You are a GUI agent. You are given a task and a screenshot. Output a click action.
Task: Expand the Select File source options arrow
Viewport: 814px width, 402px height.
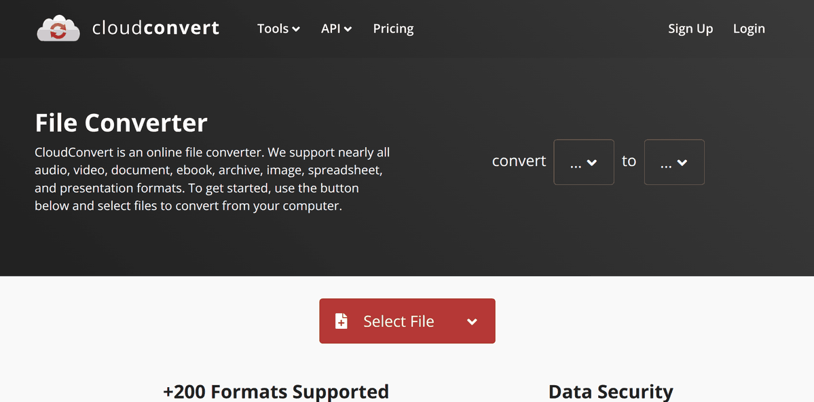(x=472, y=321)
